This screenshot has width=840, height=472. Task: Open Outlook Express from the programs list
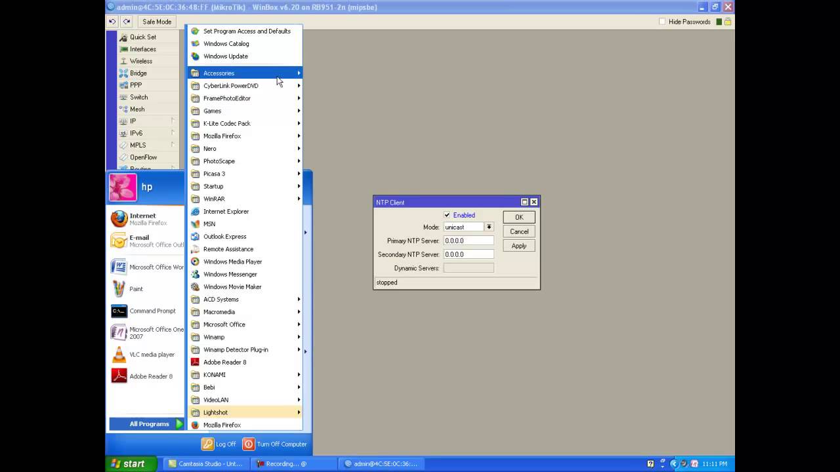[x=245, y=237]
